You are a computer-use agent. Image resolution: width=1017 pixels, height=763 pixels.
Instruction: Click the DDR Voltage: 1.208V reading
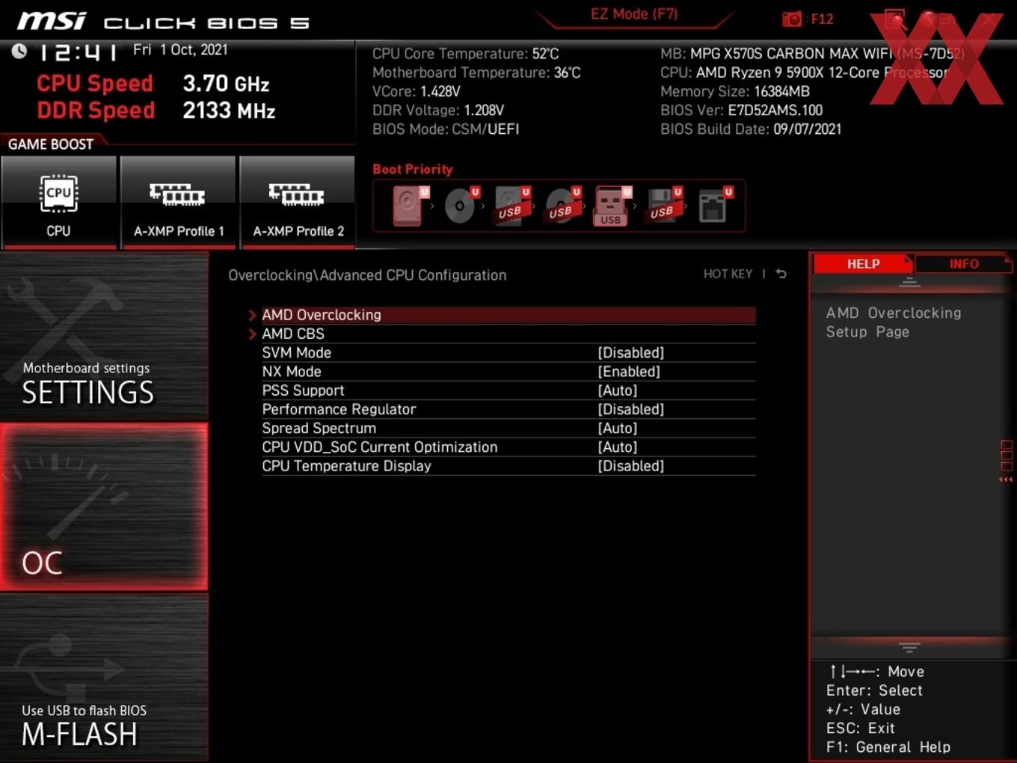[438, 110]
